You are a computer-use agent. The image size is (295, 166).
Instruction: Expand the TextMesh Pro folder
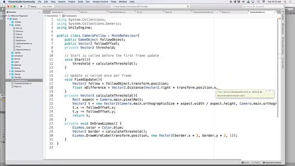[10, 71]
